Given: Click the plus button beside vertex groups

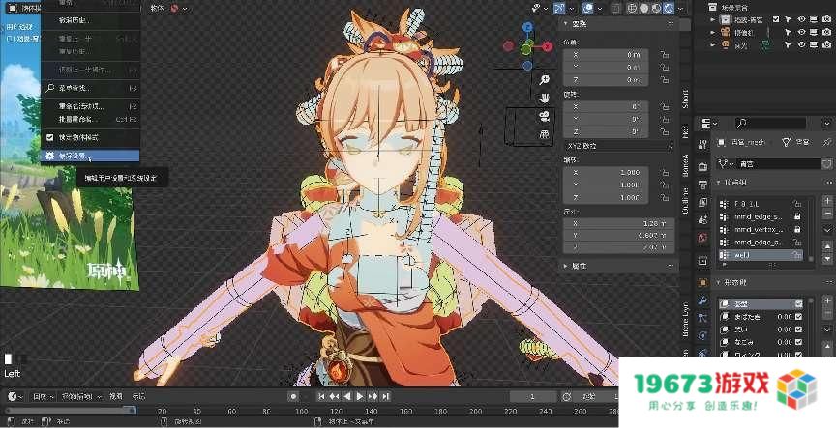Looking at the screenshot, I should coord(827,201).
